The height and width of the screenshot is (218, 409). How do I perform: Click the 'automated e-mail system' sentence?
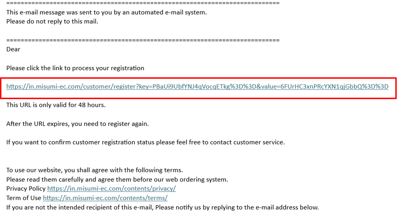point(106,12)
